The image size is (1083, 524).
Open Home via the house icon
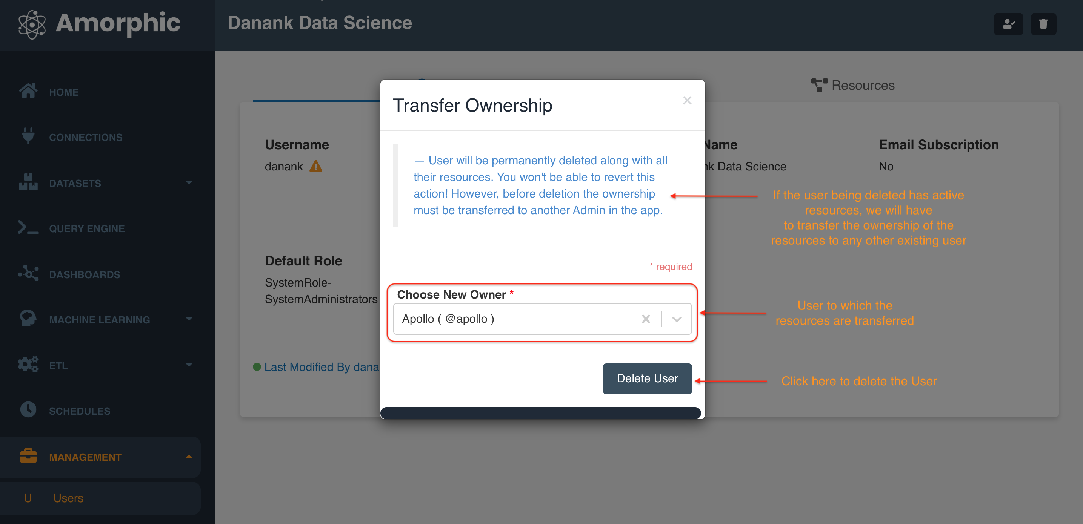point(28,91)
